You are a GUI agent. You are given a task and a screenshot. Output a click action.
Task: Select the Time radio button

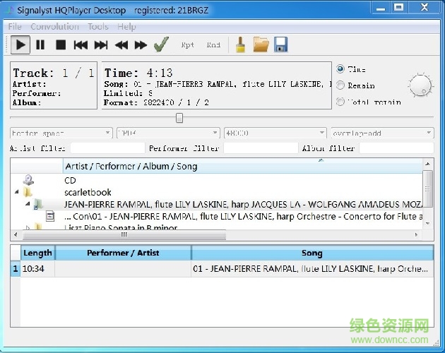point(340,69)
